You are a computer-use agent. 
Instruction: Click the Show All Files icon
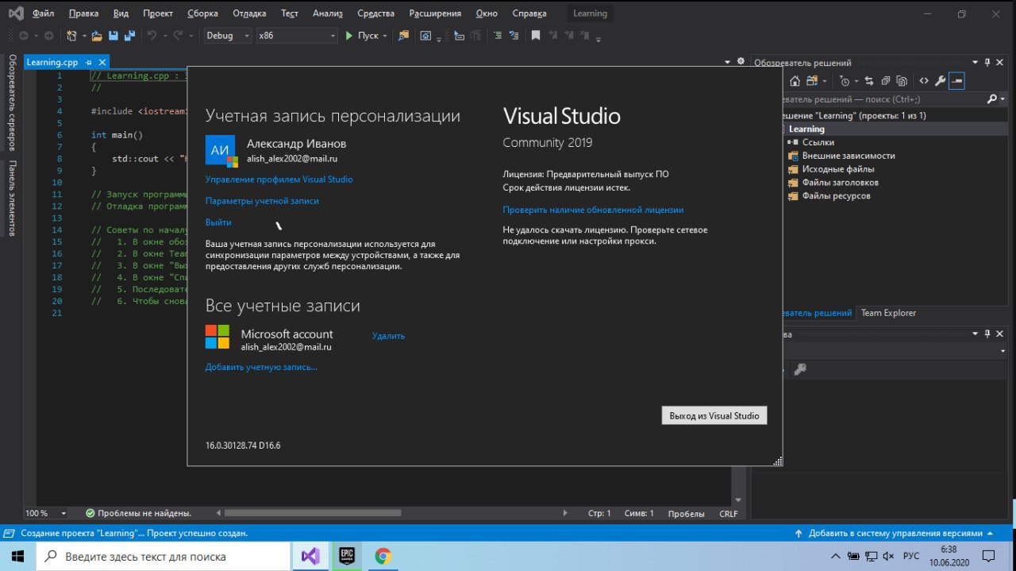tap(902, 81)
